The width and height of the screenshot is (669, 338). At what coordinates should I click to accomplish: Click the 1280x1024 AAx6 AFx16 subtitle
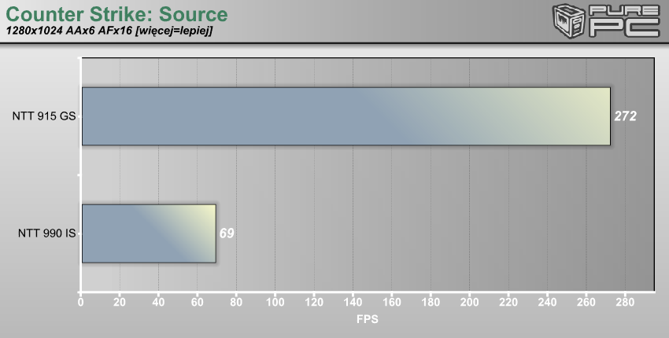click(x=109, y=31)
